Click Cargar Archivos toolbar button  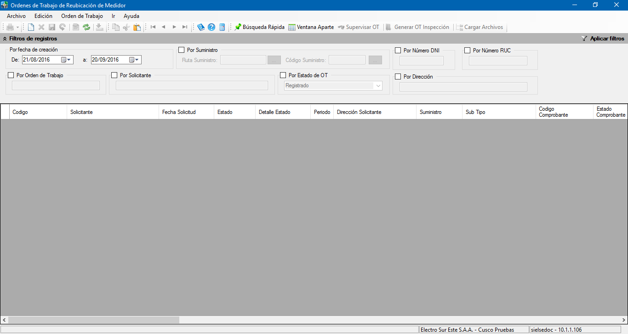click(480, 27)
